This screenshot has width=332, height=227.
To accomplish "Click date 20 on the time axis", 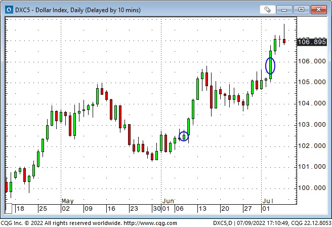I will point(225,209).
